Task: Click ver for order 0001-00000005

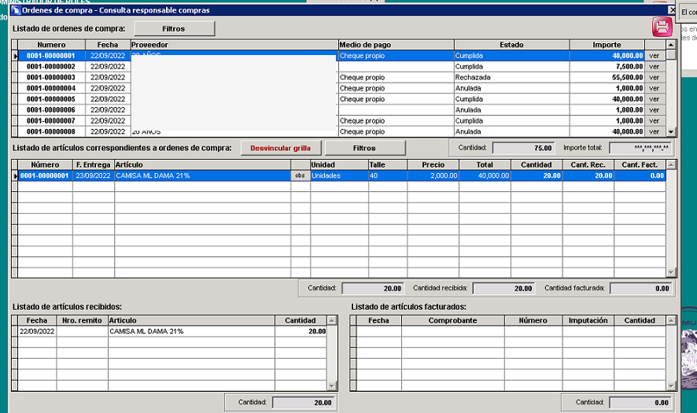Action: tap(655, 99)
